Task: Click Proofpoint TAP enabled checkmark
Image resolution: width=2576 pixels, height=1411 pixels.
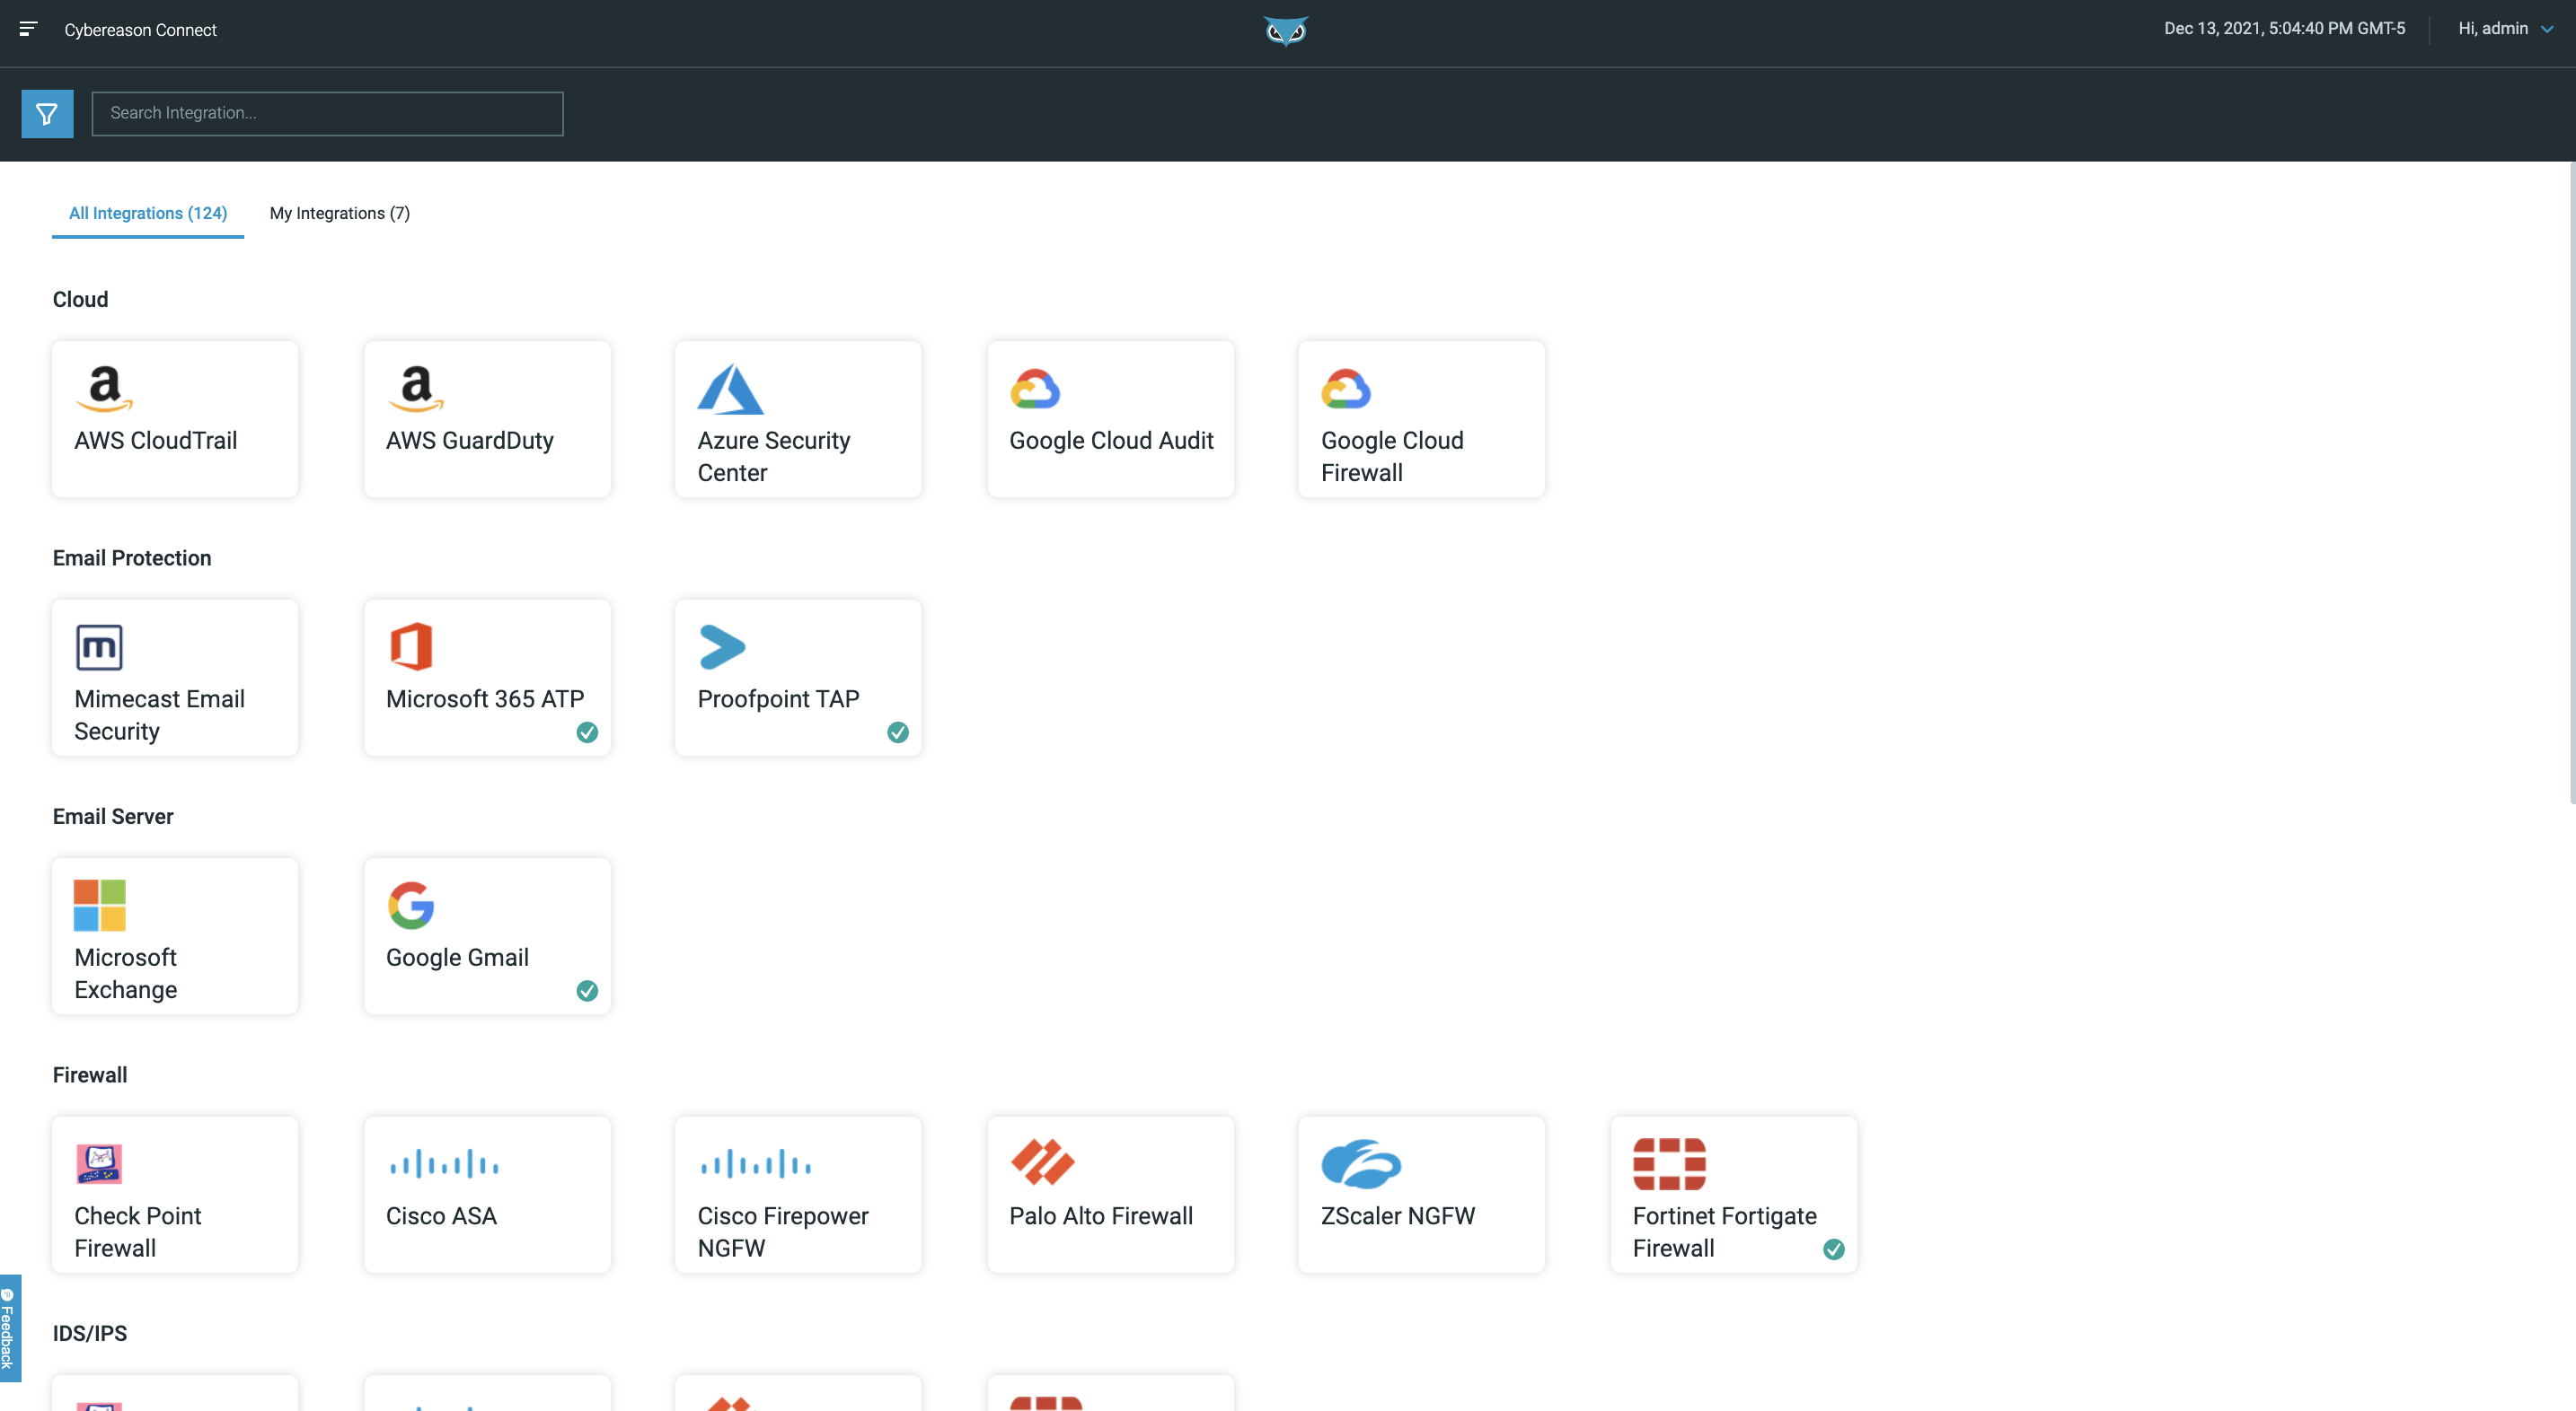Action: 898,732
